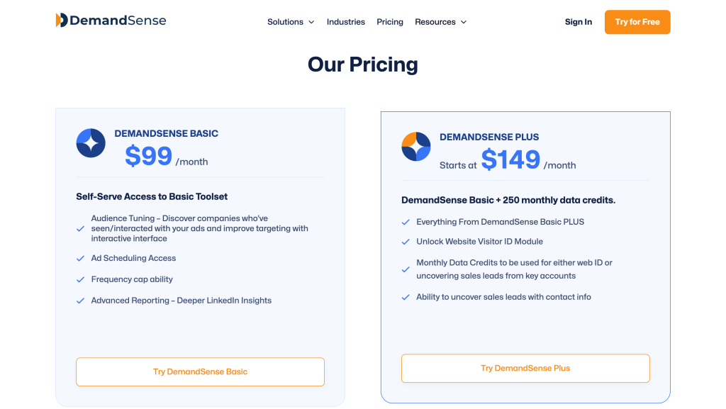Click the checkmark next to Everything From DemandSense Basic

point(406,222)
